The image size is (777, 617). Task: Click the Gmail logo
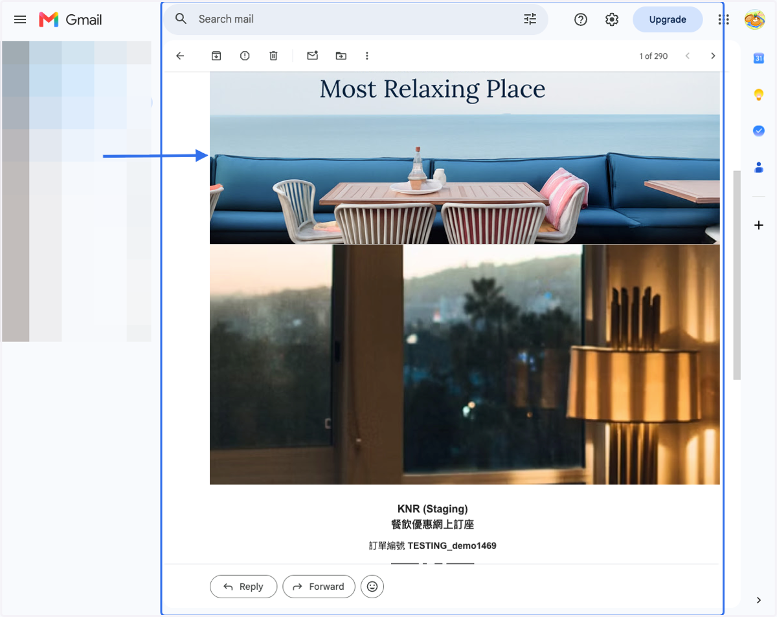pos(70,19)
